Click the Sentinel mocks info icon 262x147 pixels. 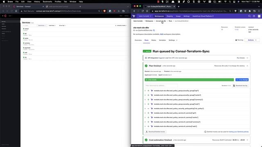[206, 131]
